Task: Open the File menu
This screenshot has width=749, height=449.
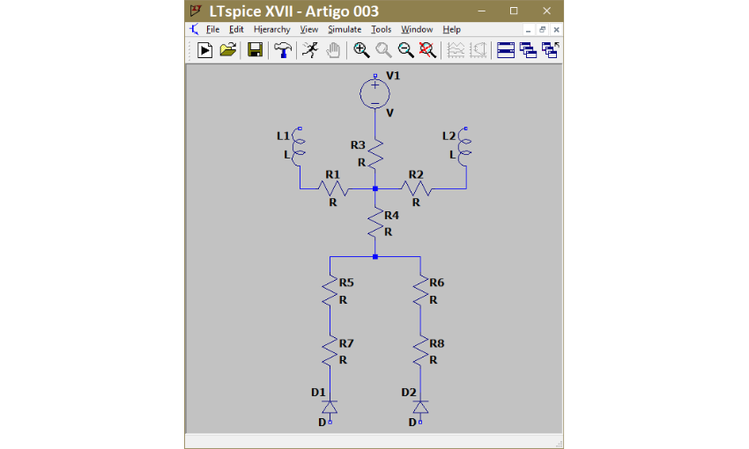Action: coord(212,29)
